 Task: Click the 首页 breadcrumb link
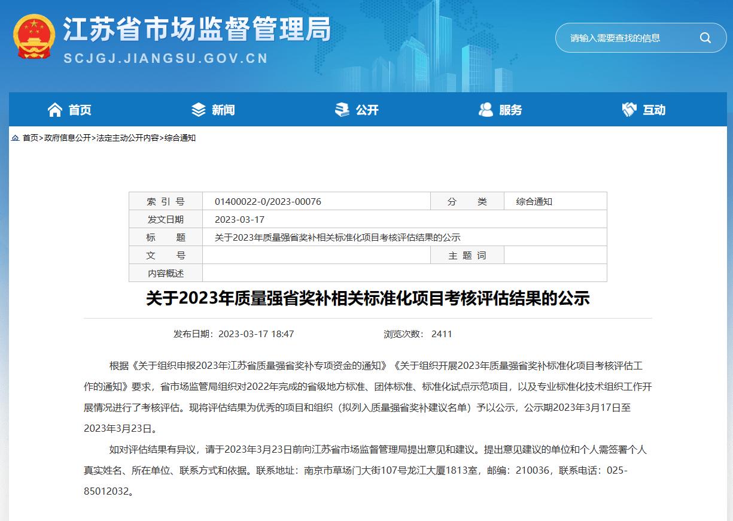[x=31, y=138]
